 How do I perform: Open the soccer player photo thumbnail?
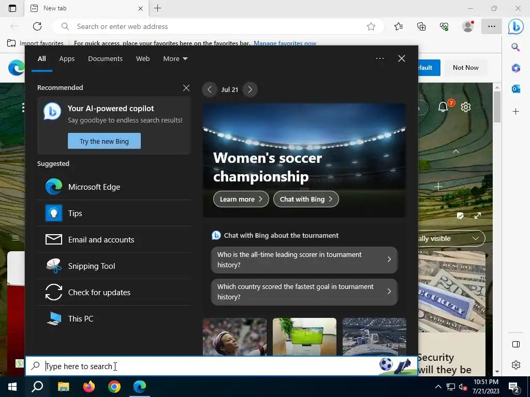[234, 337]
